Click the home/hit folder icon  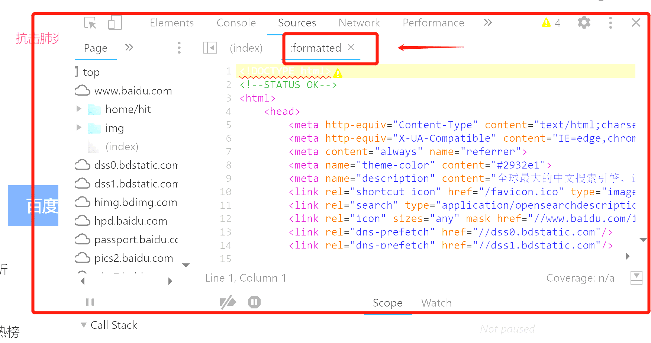pyautogui.click(x=94, y=109)
